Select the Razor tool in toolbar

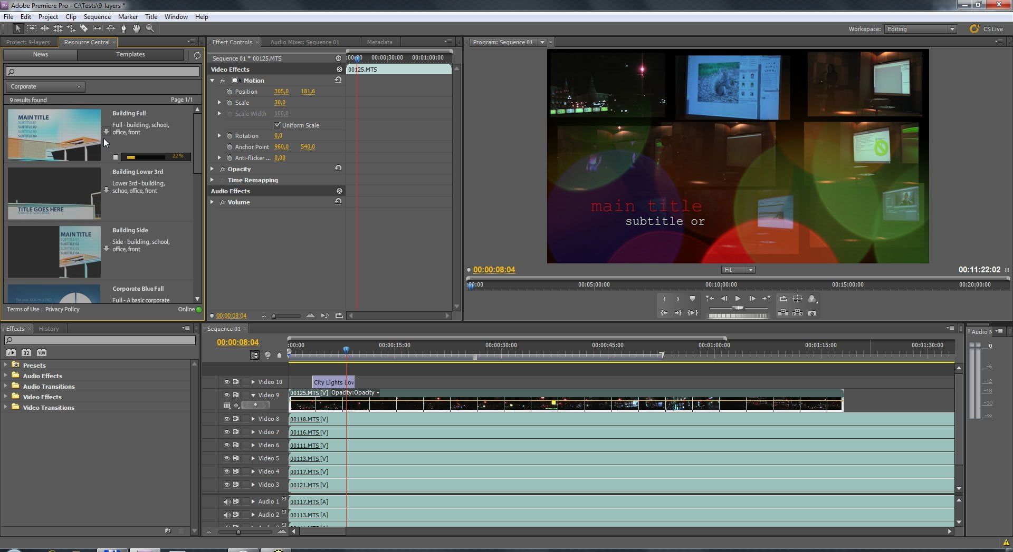[x=84, y=28]
